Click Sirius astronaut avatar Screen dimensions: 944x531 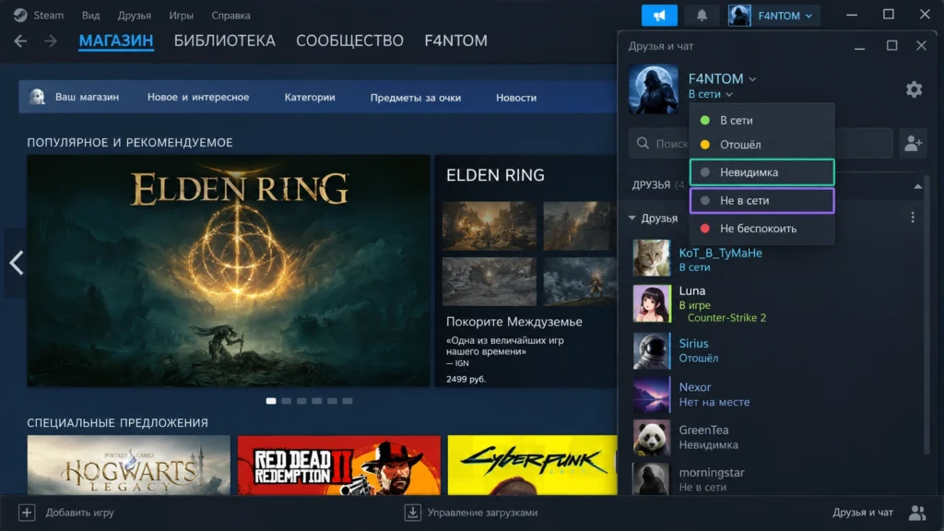tap(652, 350)
